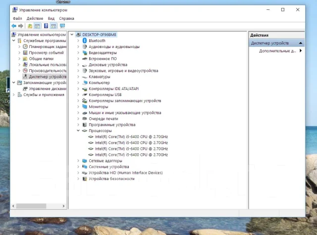This screenshot has width=317, height=235.
Task: Select Локальные пользователи in left tree
Action: (x=48, y=65)
